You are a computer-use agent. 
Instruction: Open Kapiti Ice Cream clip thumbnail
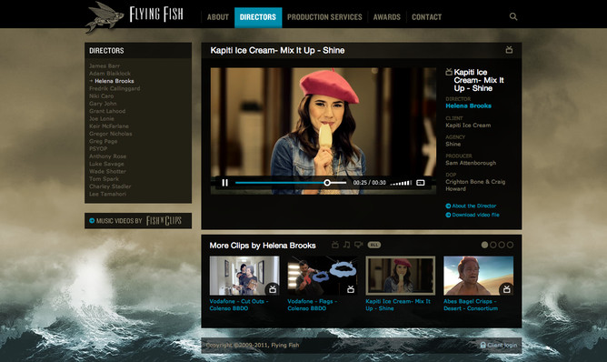click(401, 276)
